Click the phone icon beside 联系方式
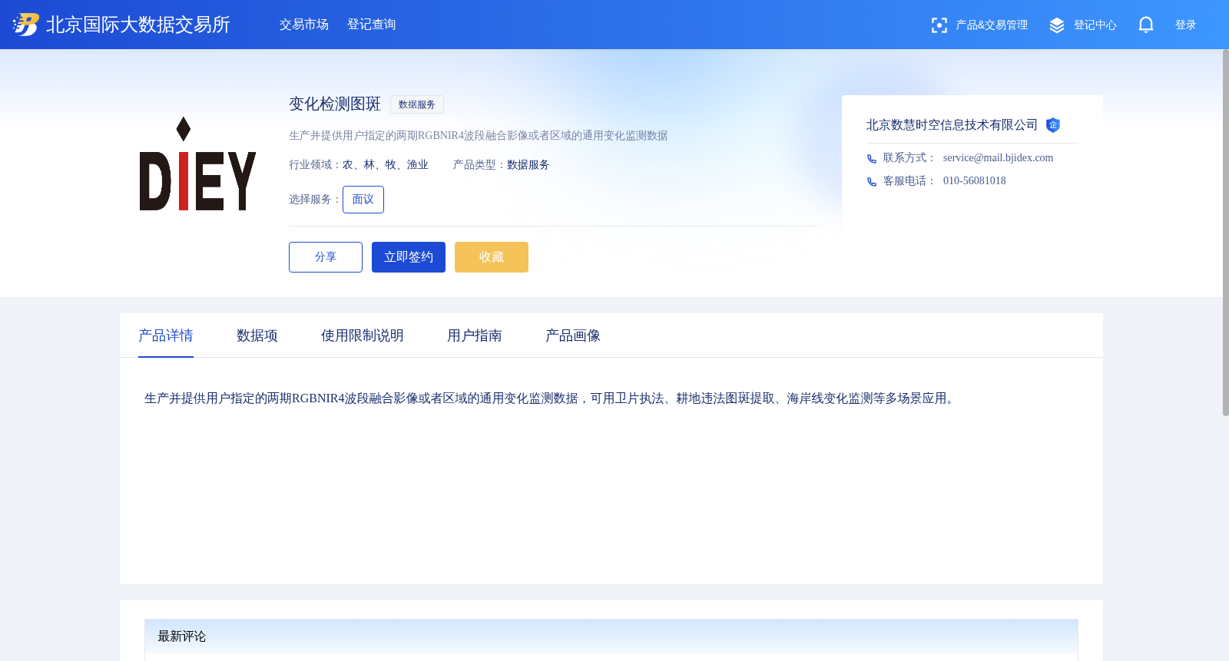Screen dimensions: 1229x661 [872, 159]
